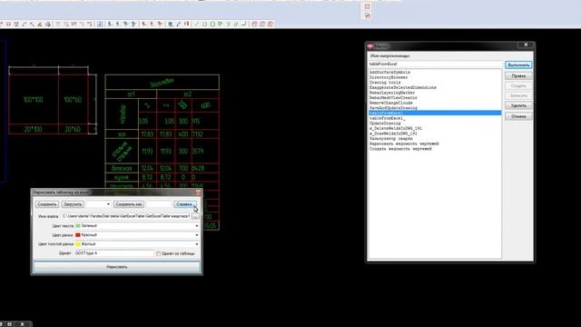581x327 pixels.
Task: Click the 'Имя файла' path input field
Action: [126, 216]
